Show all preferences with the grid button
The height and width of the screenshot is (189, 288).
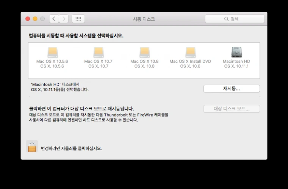[78, 18]
